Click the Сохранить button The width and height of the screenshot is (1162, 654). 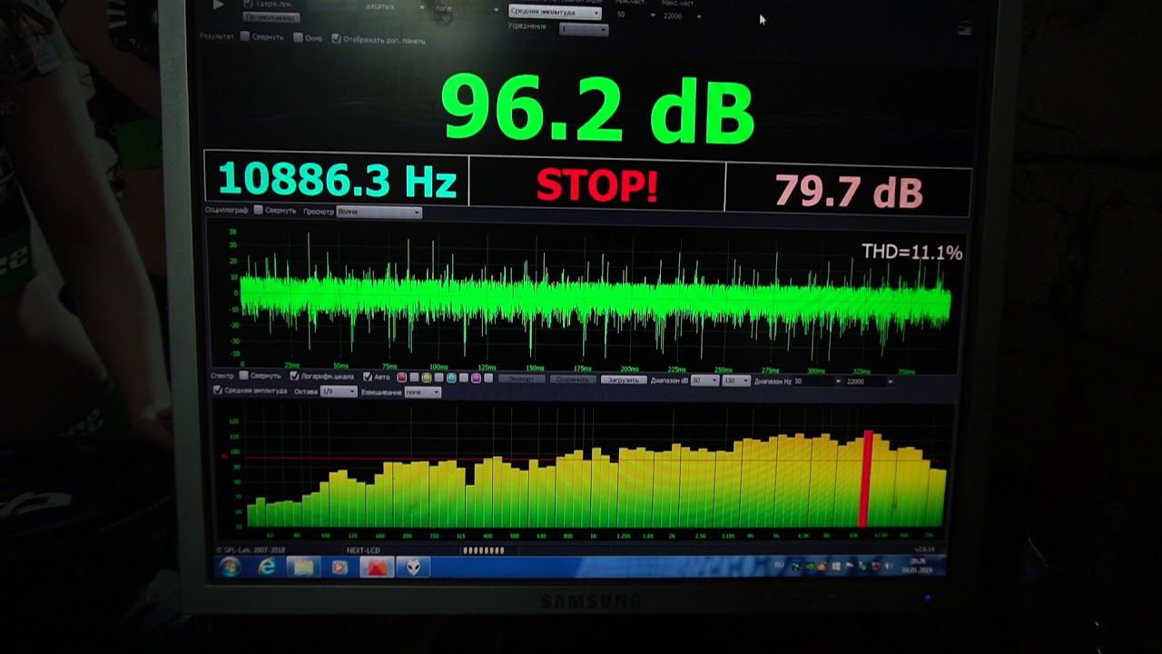pyautogui.click(x=573, y=379)
